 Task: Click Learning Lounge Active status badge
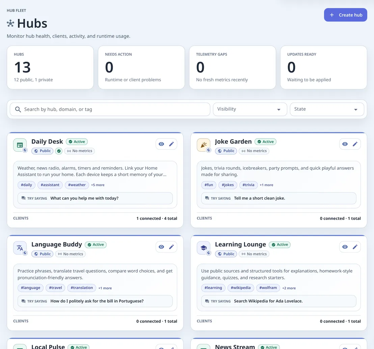280,245
